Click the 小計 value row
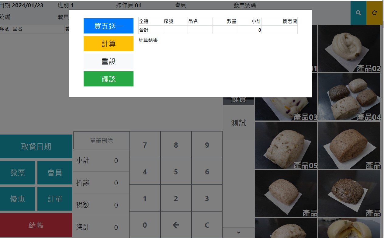 point(101,160)
